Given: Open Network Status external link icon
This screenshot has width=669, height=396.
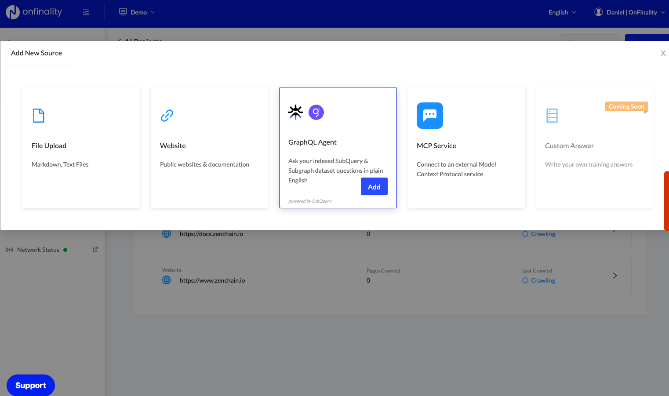Looking at the screenshot, I should point(95,249).
